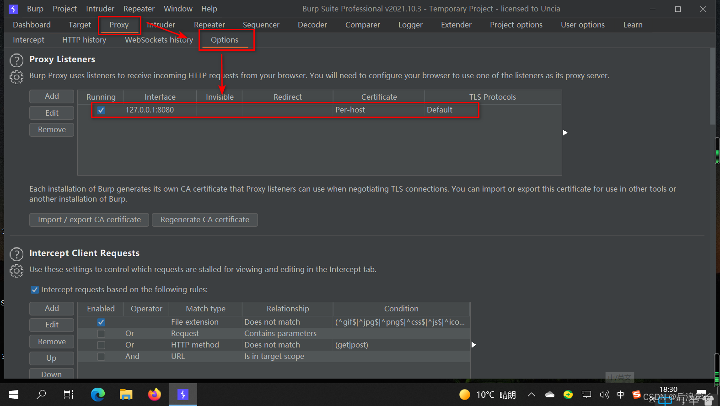Open the HTTP history sub-tab

pyautogui.click(x=84, y=40)
